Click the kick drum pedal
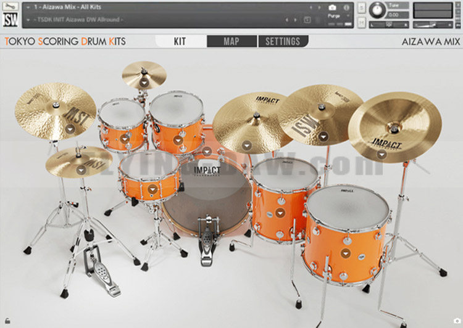 pos(208,241)
